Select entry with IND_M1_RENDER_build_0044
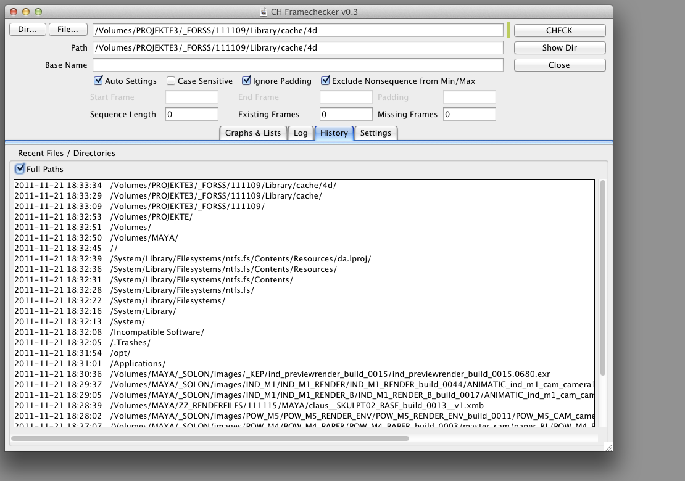 304,385
